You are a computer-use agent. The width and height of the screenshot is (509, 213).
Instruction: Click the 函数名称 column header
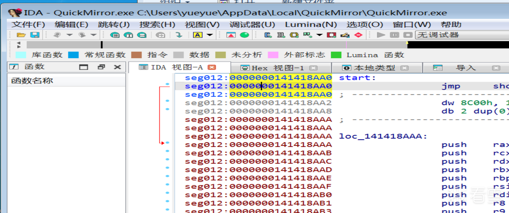pyautogui.click(x=67, y=81)
